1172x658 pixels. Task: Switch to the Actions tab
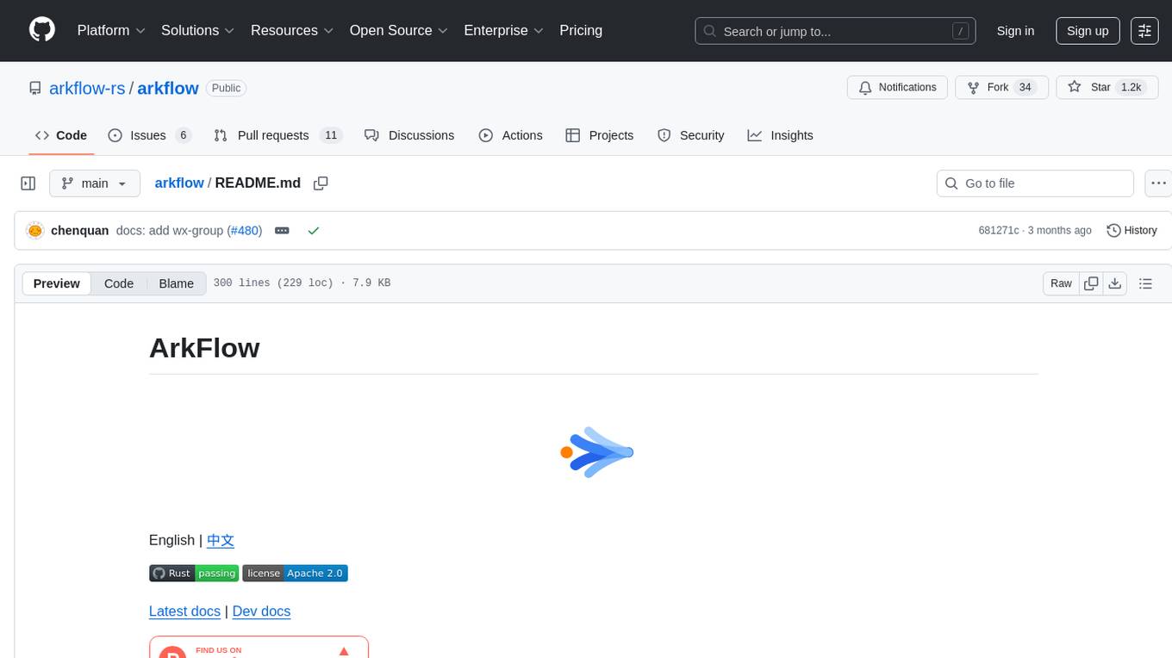510,135
